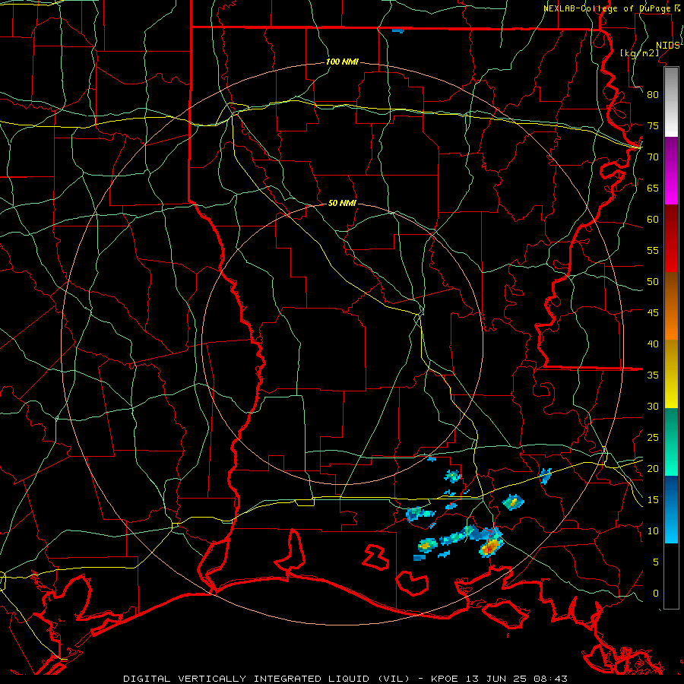Pick the yellow segment of color bar

(x=671, y=374)
